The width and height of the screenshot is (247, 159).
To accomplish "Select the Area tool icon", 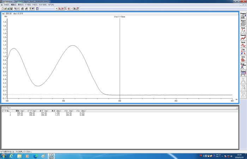I will [x=243, y=59].
